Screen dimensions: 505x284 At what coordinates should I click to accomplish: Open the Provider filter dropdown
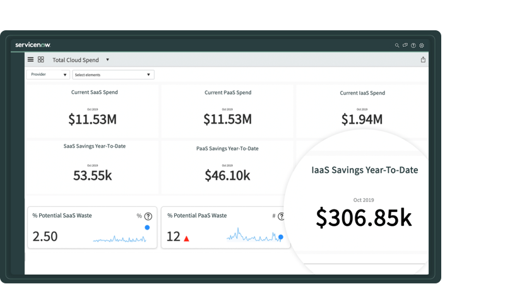[48, 74]
